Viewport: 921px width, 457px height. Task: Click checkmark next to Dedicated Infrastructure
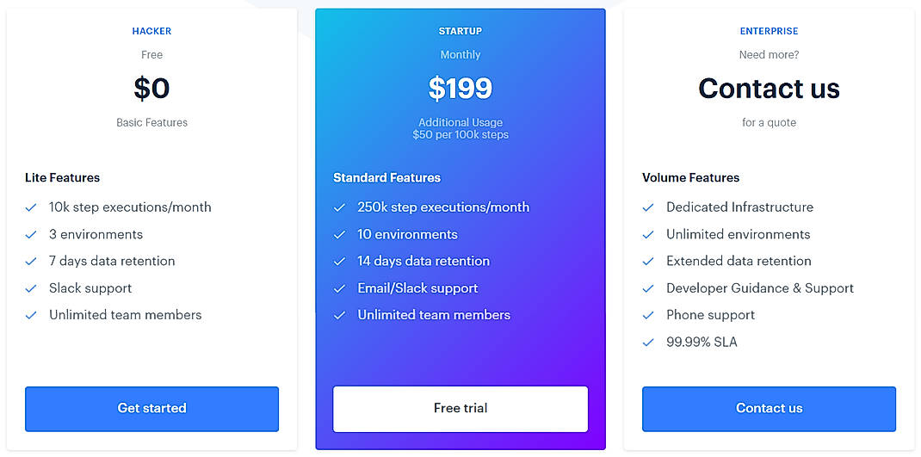coord(648,207)
